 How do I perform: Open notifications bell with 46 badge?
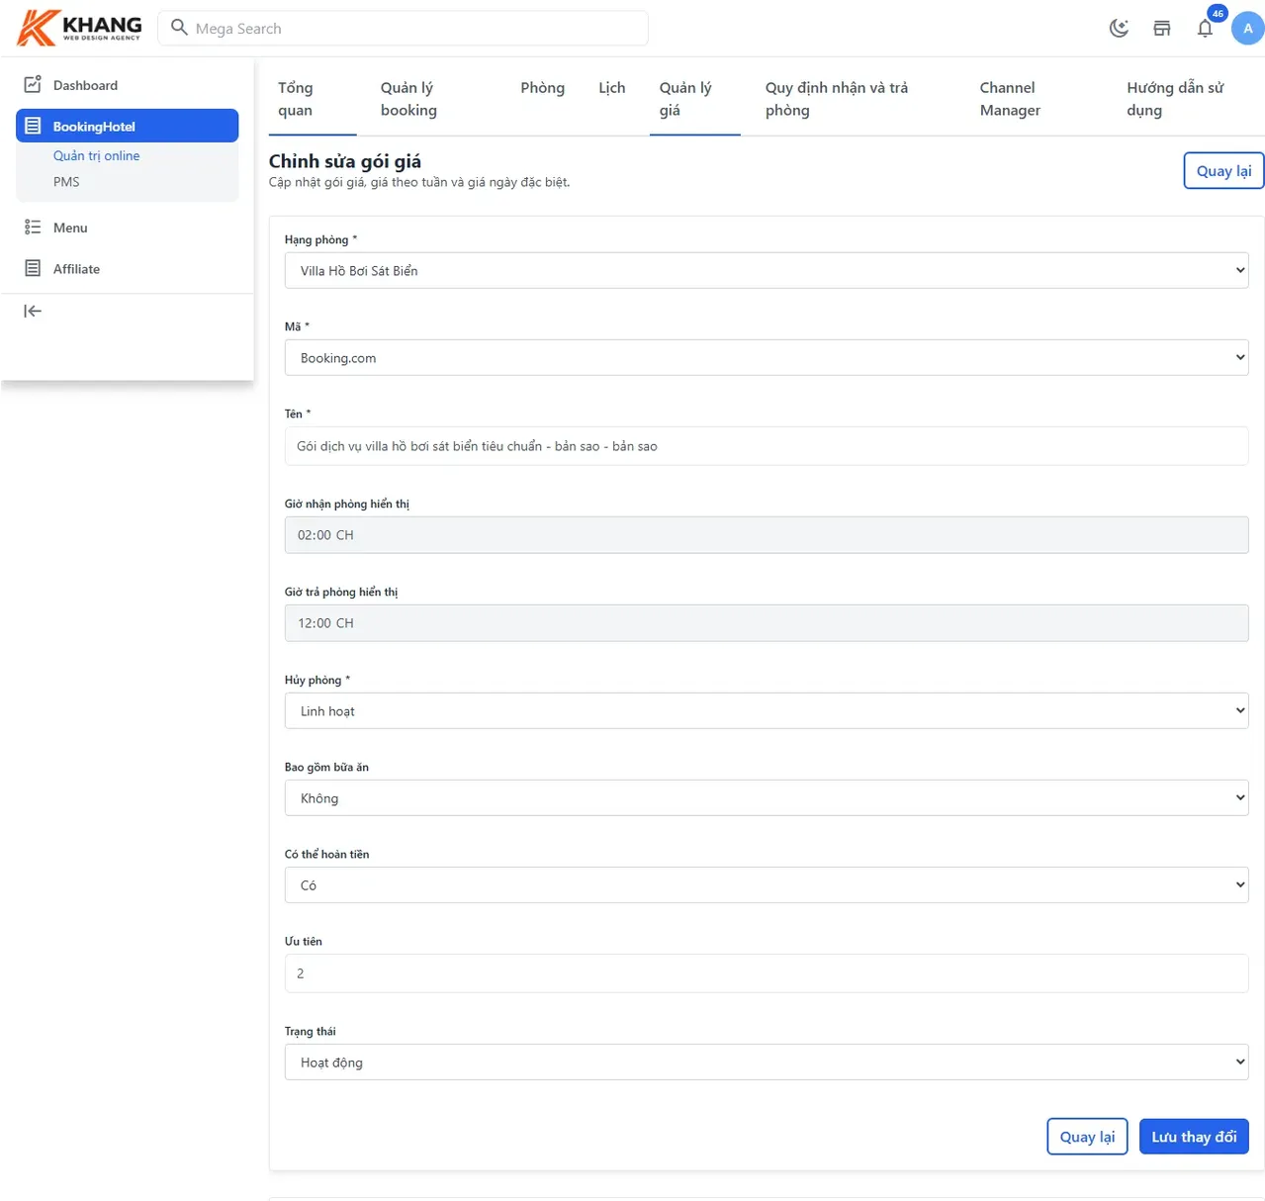click(x=1205, y=28)
